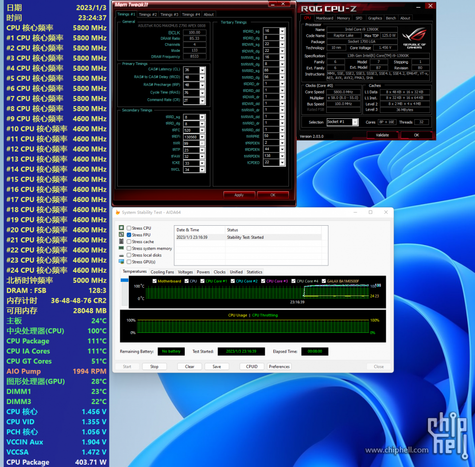
Task: Enable the Stress GPU(s) checkbox
Action: (129, 262)
